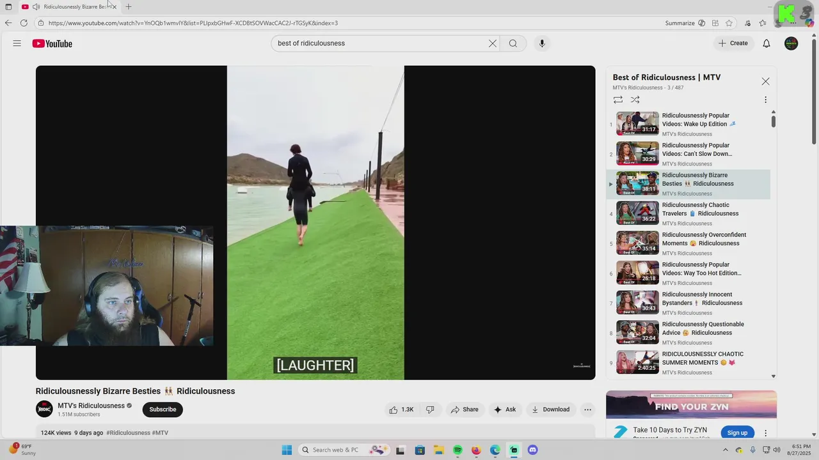Viewport: 819px width, 460px height.
Task: Click the video player to pause
Action: [x=315, y=222]
